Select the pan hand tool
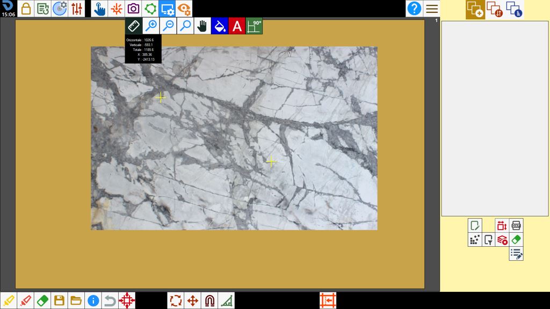The image size is (550, 309). click(202, 26)
